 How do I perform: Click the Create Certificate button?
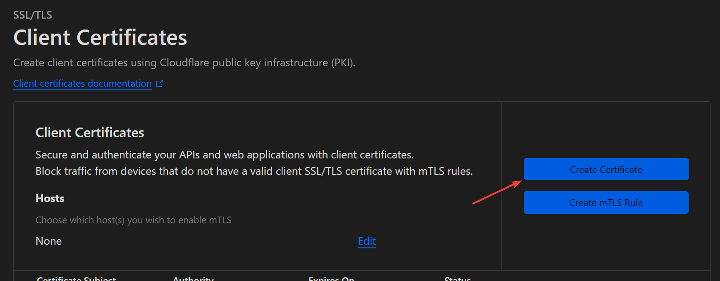click(606, 169)
